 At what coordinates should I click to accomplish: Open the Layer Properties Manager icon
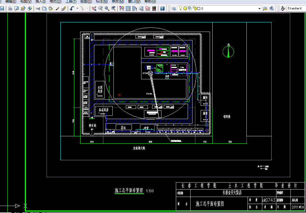click(174, 8)
